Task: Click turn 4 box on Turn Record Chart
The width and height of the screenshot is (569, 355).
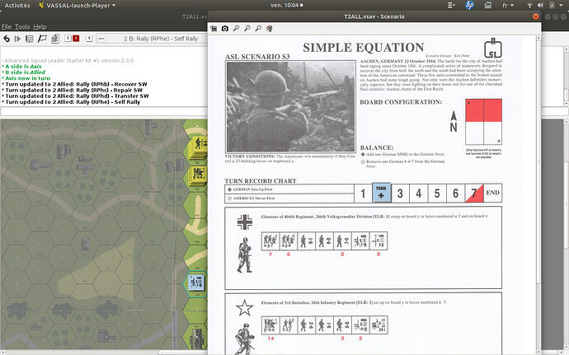Action: point(418,194)
